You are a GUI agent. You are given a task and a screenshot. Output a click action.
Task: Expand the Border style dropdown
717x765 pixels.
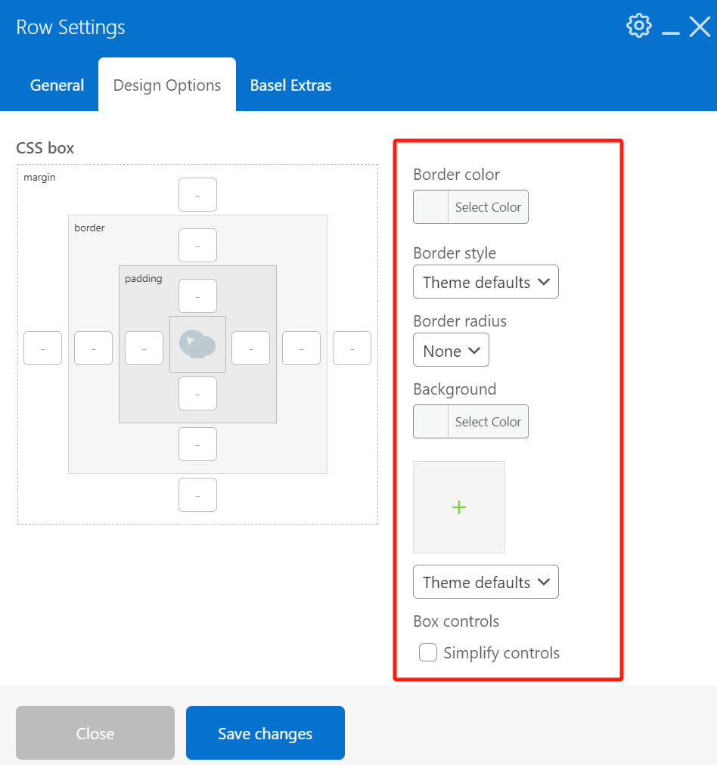[486, 282]
